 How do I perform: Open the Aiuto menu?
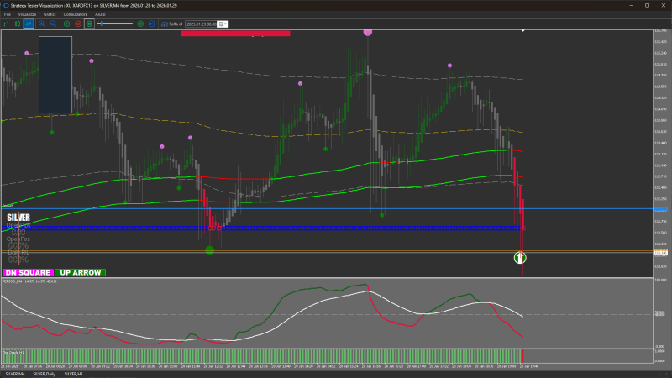100,14
